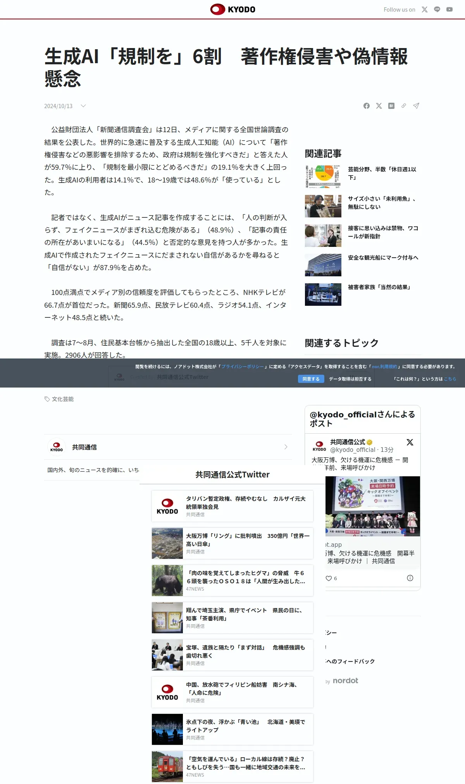Open related article 接客に思い込みは禁物

383,232
